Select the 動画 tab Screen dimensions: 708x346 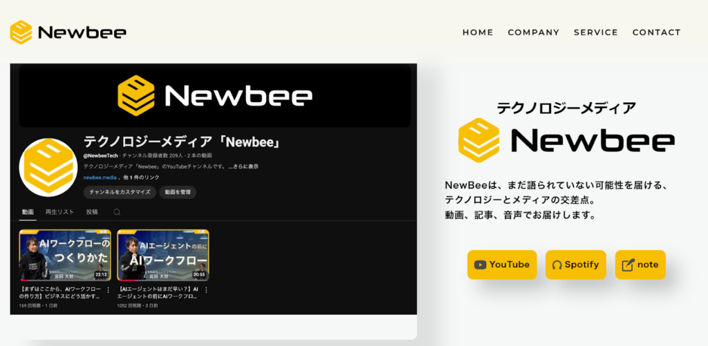pos(28,212)
